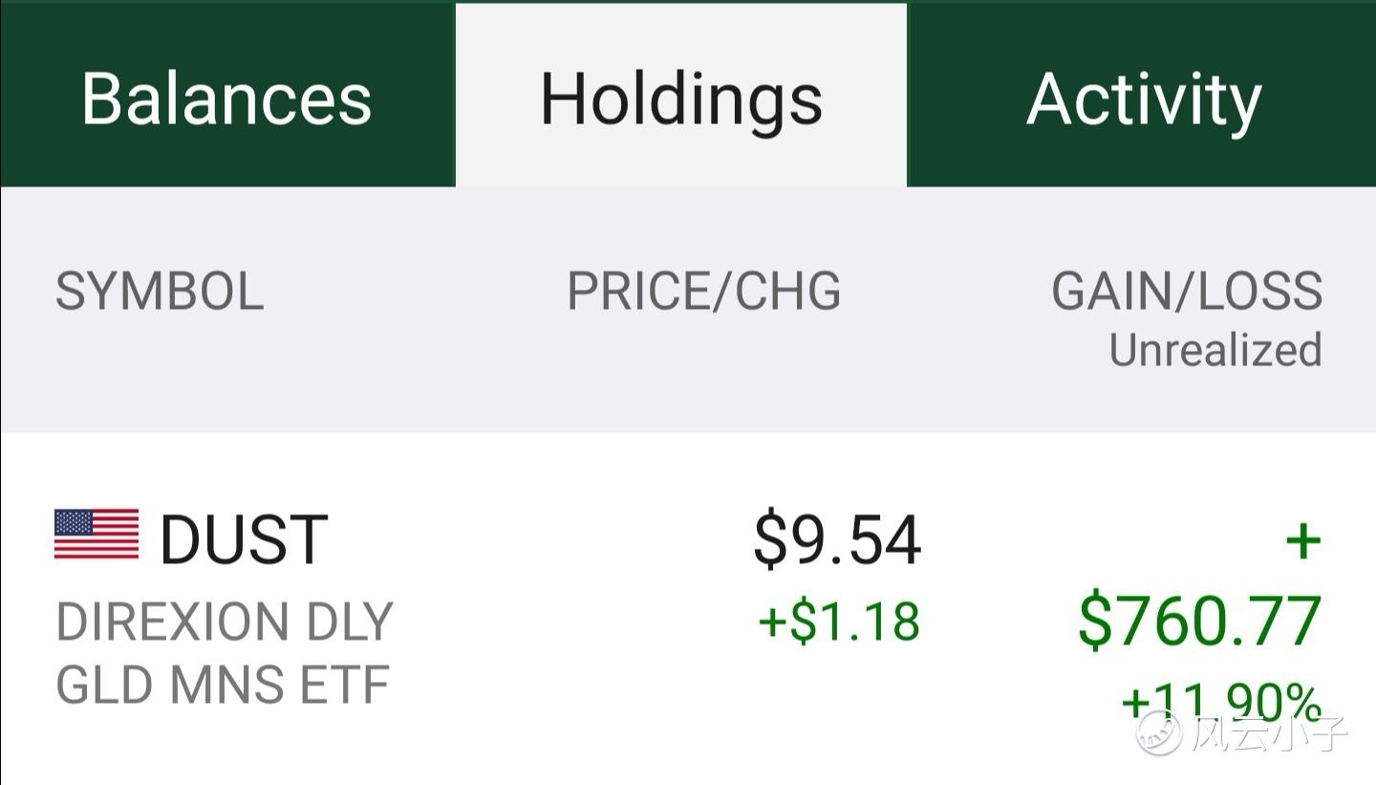
Task: Click the GLD MNS ETF text line
Action: pos(223,685)
